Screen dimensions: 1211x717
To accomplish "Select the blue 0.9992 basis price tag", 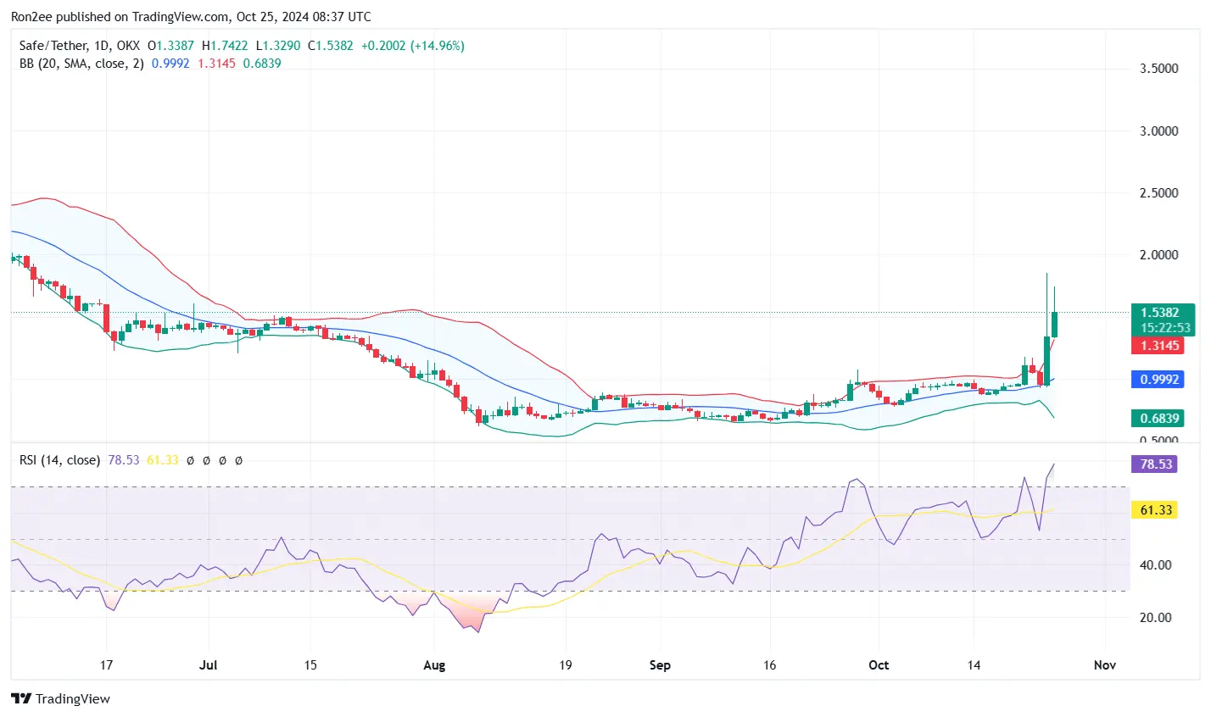I will tap(1158, 380).
